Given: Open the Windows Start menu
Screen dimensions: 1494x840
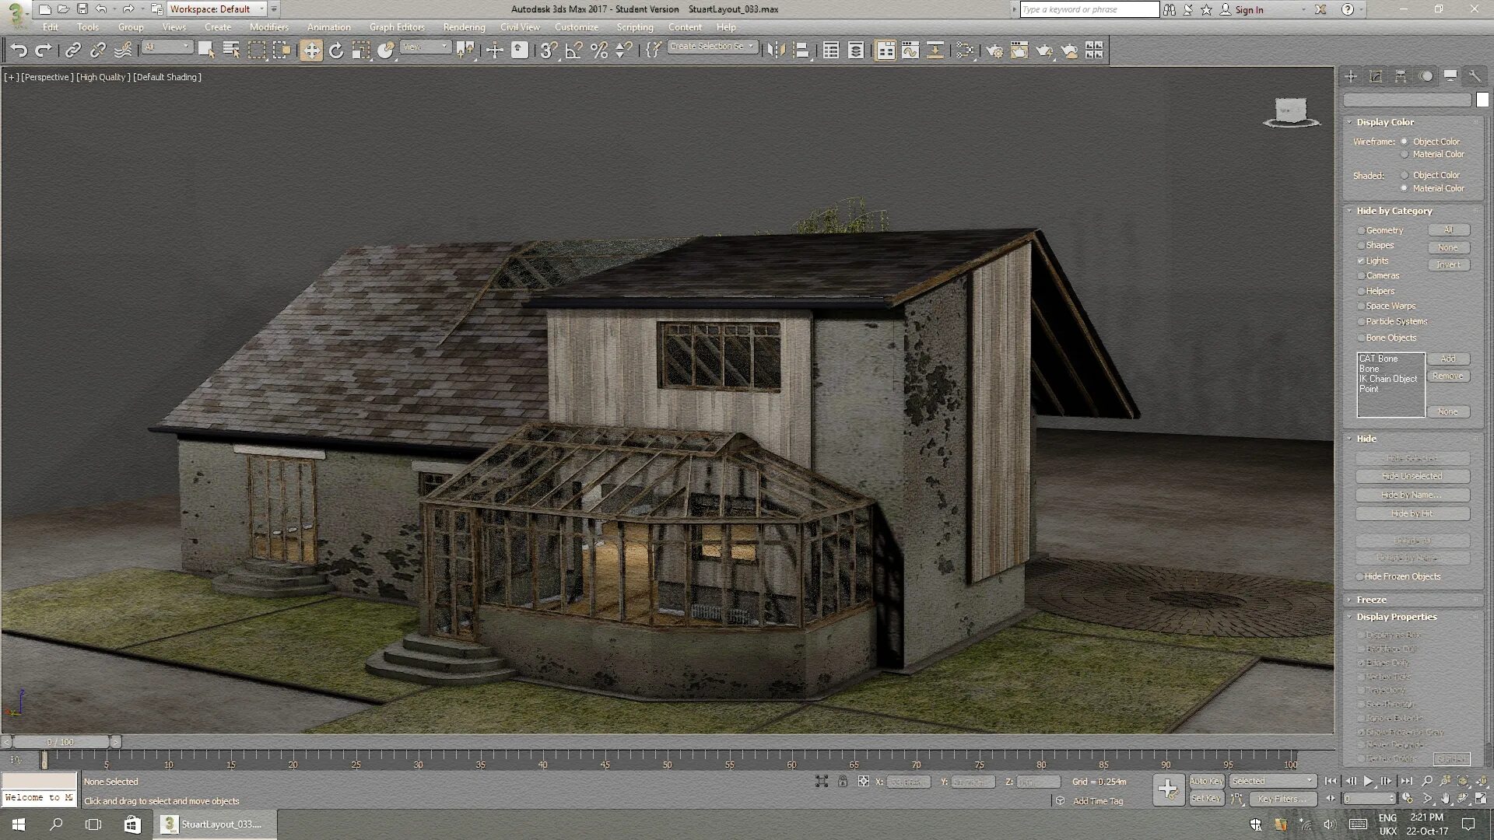Looking at the screenshot, I should pyautogui.click(x=19, y=824).
